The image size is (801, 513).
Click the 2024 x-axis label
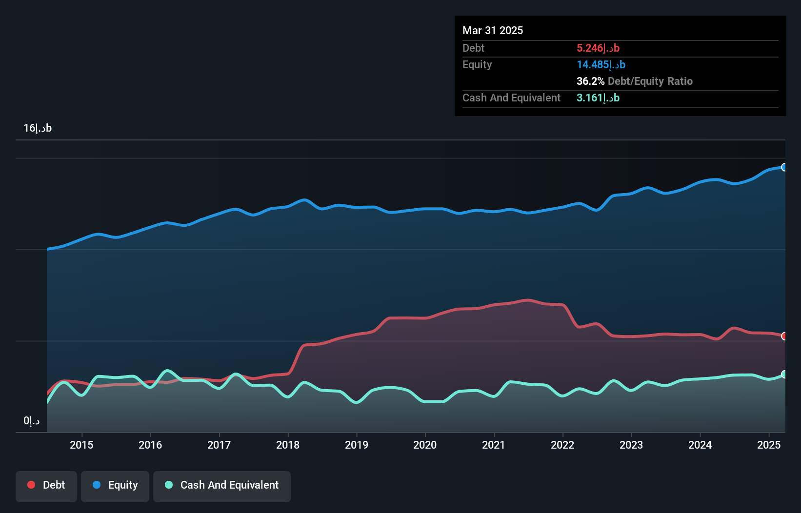point(700,445)
